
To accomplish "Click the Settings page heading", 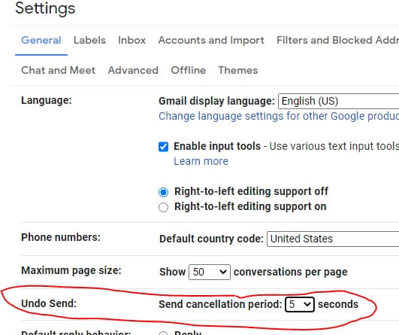I will click(45, 8).
